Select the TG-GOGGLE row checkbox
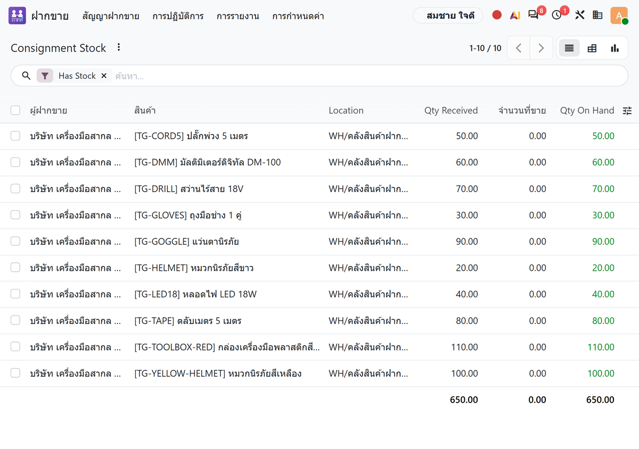The image size is (639, 449). point(15,241)
